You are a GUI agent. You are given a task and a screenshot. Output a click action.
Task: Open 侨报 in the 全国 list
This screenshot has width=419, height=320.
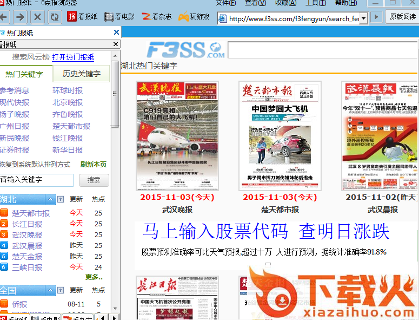(x=19, y=304)
